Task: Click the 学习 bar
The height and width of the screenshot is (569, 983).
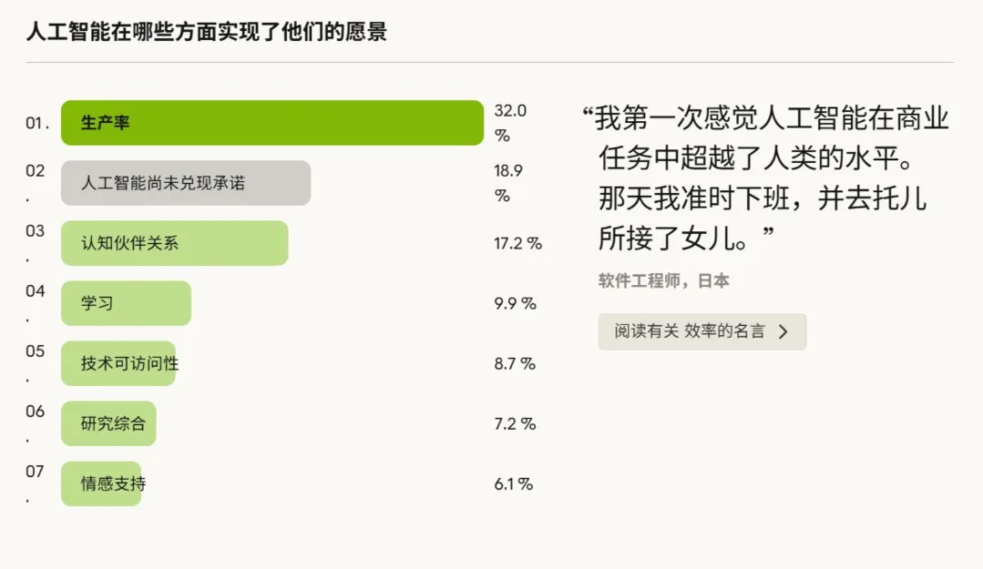Action: point(126,303)
